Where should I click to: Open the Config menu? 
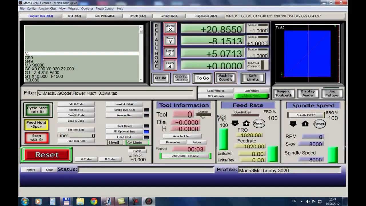pos(31,9)
